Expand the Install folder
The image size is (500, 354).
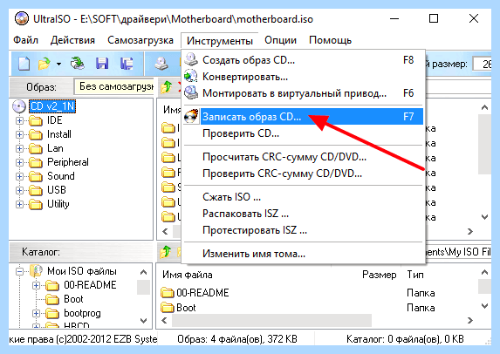coord(19,135)
